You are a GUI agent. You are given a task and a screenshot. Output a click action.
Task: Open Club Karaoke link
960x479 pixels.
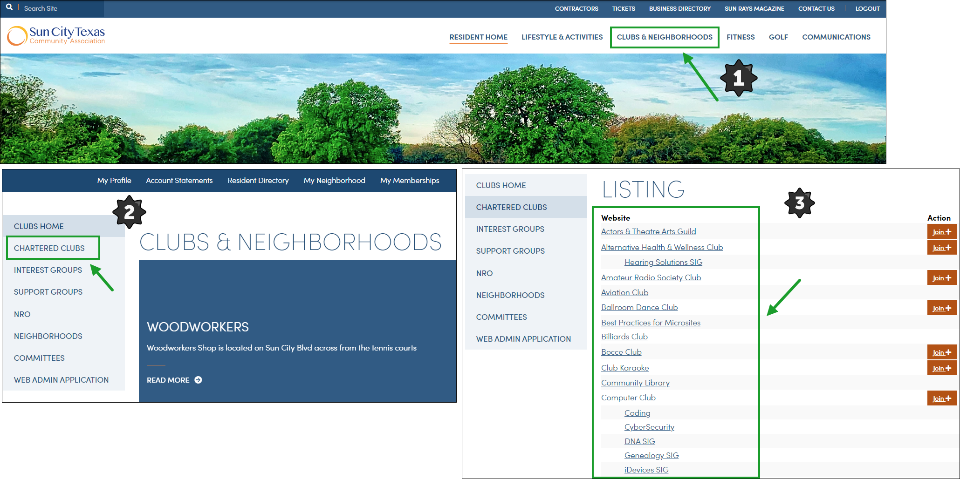coord(625,368)
